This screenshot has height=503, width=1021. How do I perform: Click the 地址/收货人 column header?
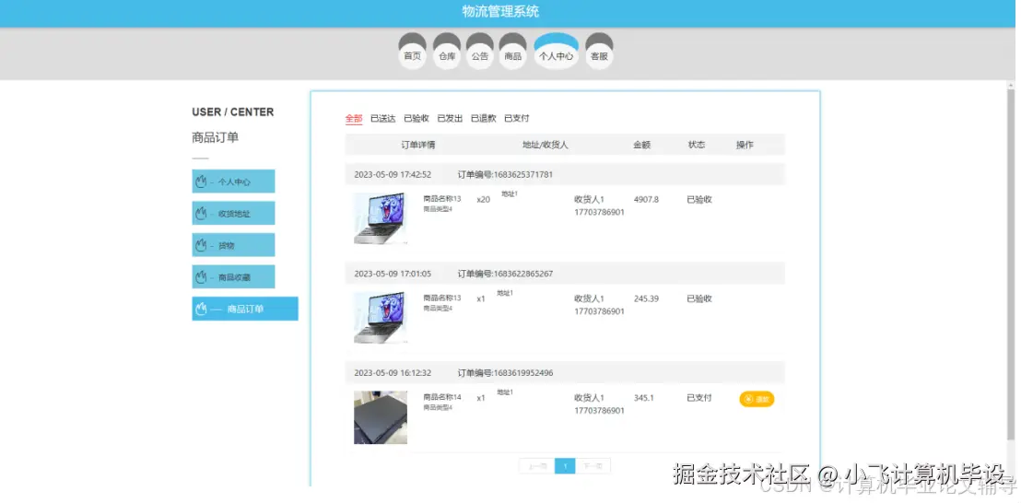coord(545,145)
